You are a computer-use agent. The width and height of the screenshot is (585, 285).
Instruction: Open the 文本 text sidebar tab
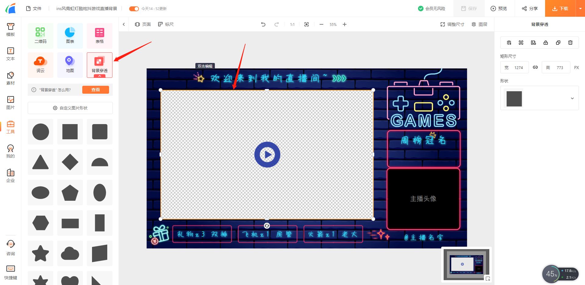tap(10, 54)
